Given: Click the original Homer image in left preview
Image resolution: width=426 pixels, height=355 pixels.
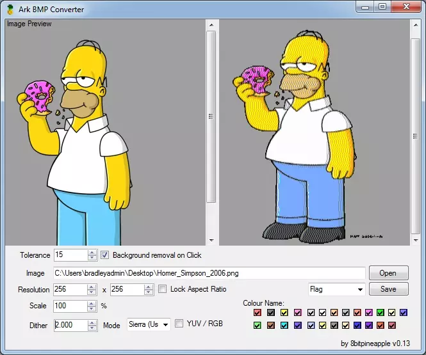Looking at the screenshot, I should 75,143.
